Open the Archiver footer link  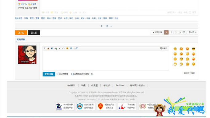point(120,85)
